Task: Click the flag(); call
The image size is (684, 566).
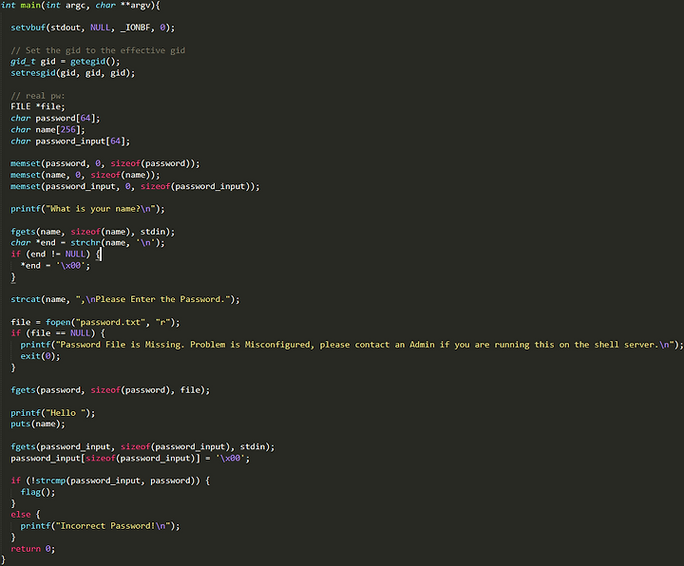Action: tap(38, 492)
